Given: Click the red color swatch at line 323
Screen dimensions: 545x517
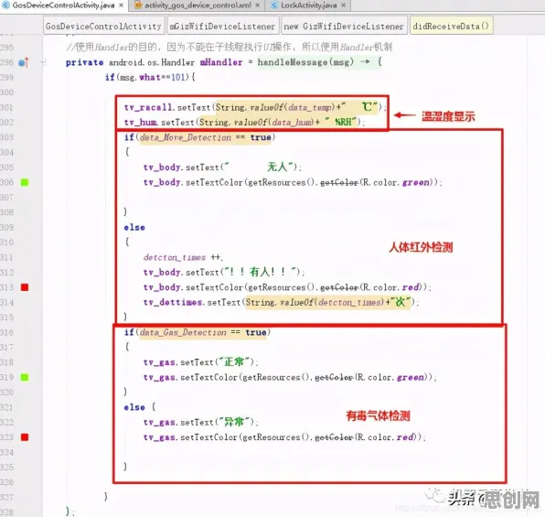Looking at the screenshot, I should click(x=25, y=437).
